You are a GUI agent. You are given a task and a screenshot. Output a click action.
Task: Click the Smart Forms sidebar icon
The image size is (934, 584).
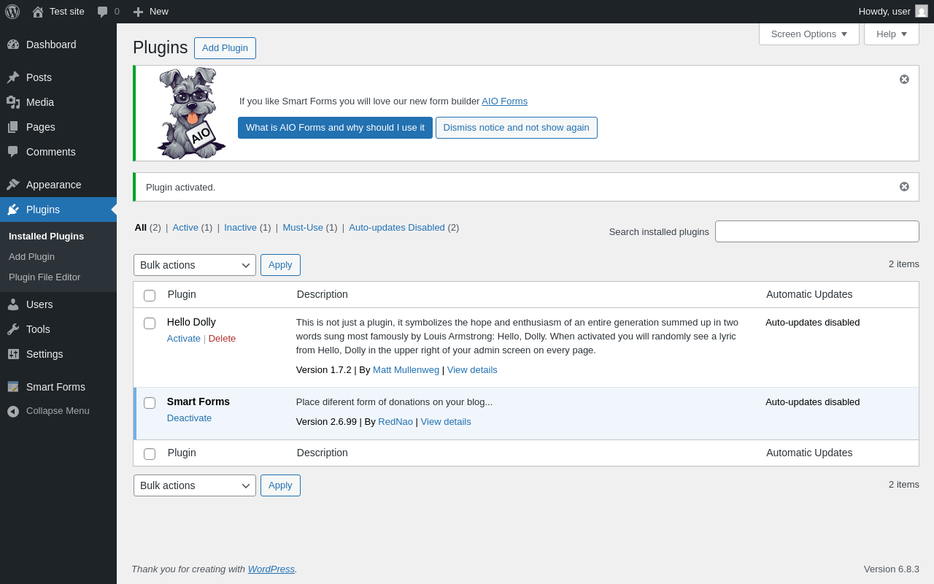click(x=13, y=387)
